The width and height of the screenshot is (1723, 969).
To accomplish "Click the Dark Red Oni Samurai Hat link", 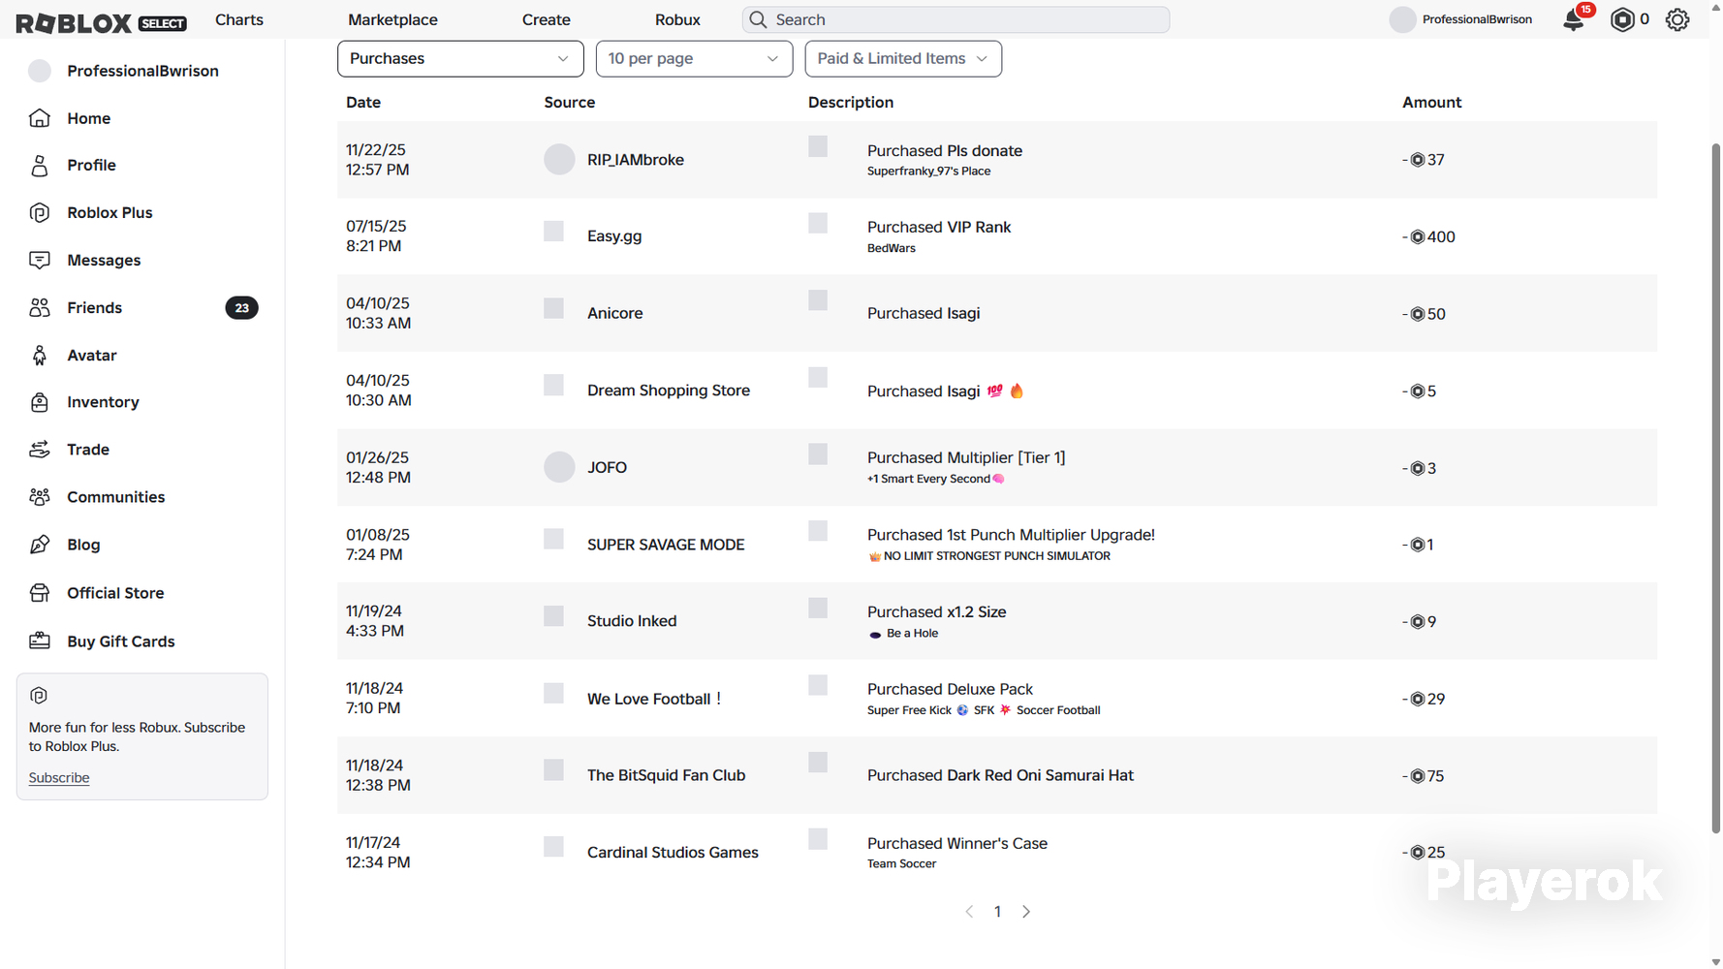I will [1040, 775].
